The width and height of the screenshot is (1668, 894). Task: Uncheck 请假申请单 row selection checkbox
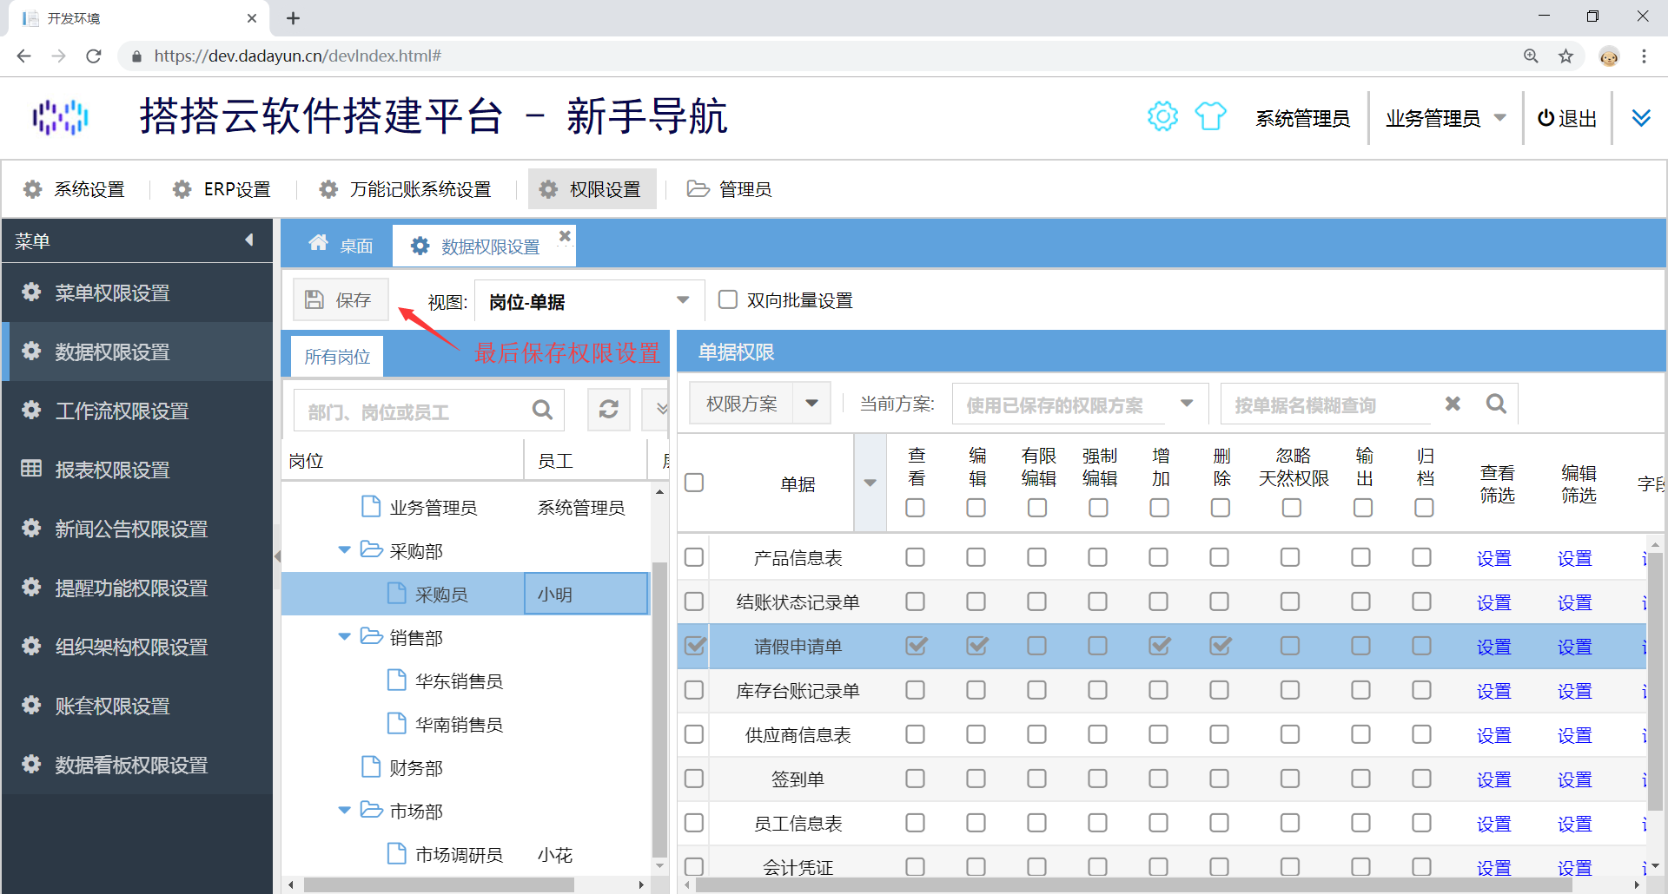click(694, 646)
